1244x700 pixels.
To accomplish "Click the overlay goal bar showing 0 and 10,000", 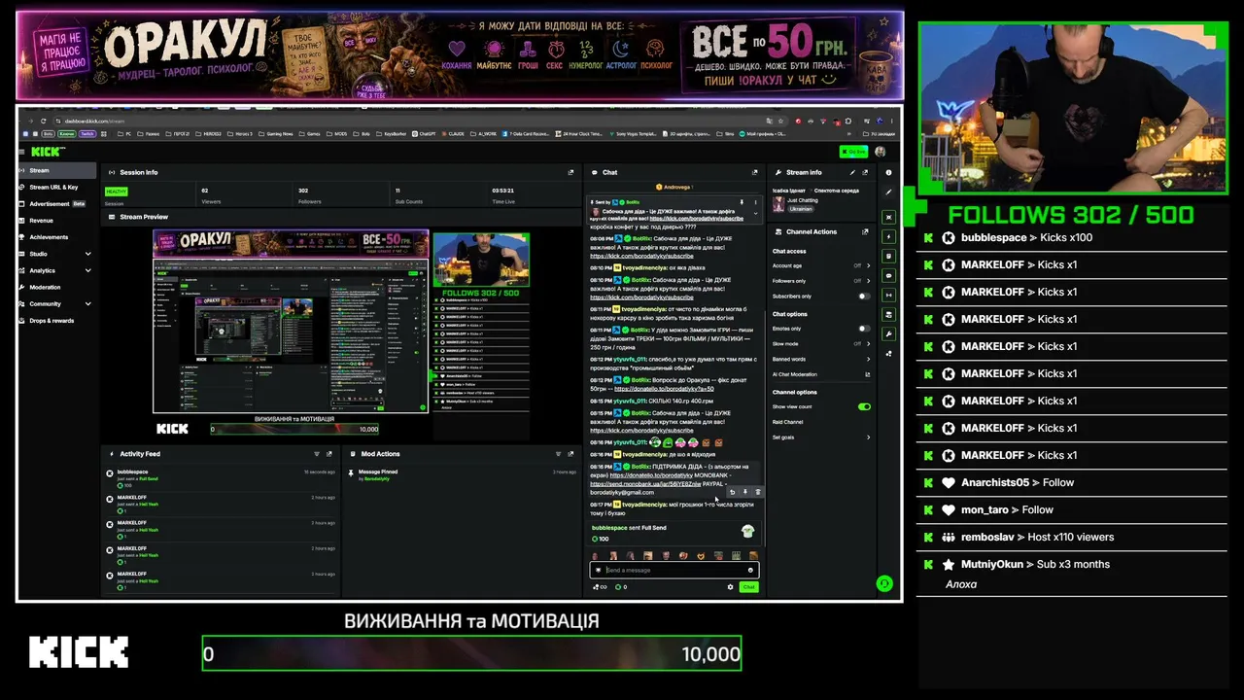I will [471, 654].
